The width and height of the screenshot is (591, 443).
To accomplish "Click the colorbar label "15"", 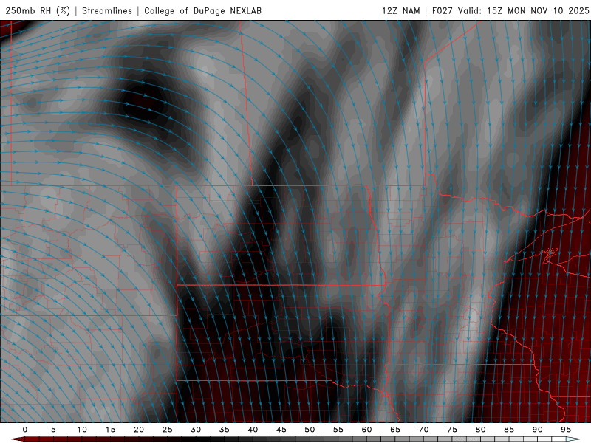I will (x=110, y=430).
